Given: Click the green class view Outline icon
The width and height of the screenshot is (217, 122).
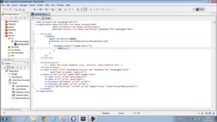Looking at the screenshot, I should [x=13, y=67].
